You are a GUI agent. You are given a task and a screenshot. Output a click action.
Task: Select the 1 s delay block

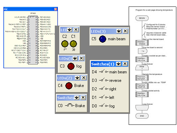tap(143, 51)
